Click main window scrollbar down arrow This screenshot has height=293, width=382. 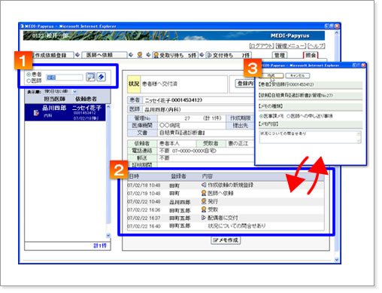pos(336,259)
